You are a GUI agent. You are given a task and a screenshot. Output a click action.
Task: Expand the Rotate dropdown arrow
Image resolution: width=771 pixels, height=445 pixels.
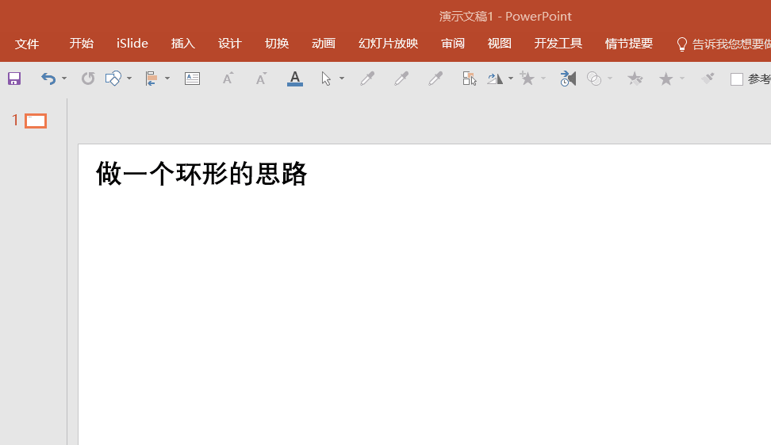(x=510, y=79)
